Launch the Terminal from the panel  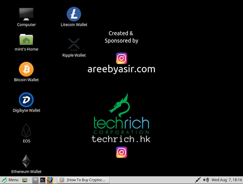[43, 180]
